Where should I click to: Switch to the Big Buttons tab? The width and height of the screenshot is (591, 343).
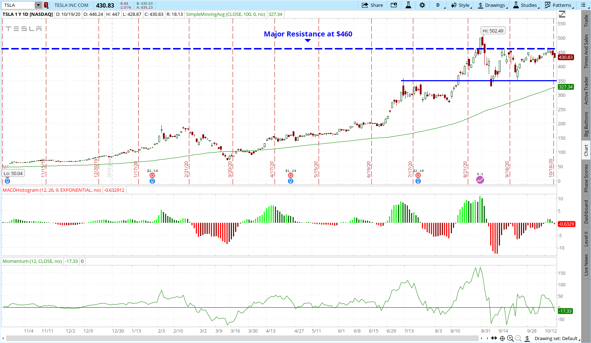click(x=586, y=124)
